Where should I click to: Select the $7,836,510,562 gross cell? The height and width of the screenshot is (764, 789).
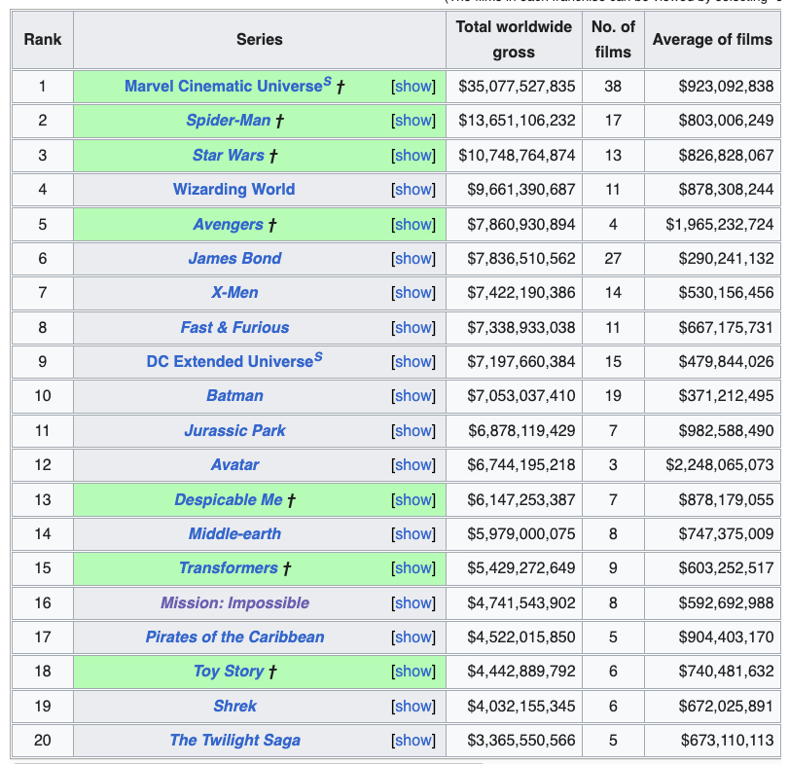coord(514,258)
